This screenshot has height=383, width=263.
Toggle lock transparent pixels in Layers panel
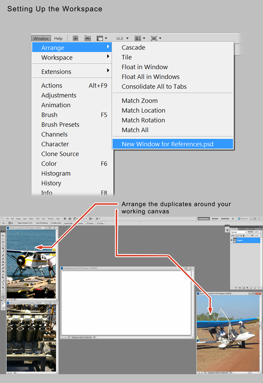pos(236,236)
